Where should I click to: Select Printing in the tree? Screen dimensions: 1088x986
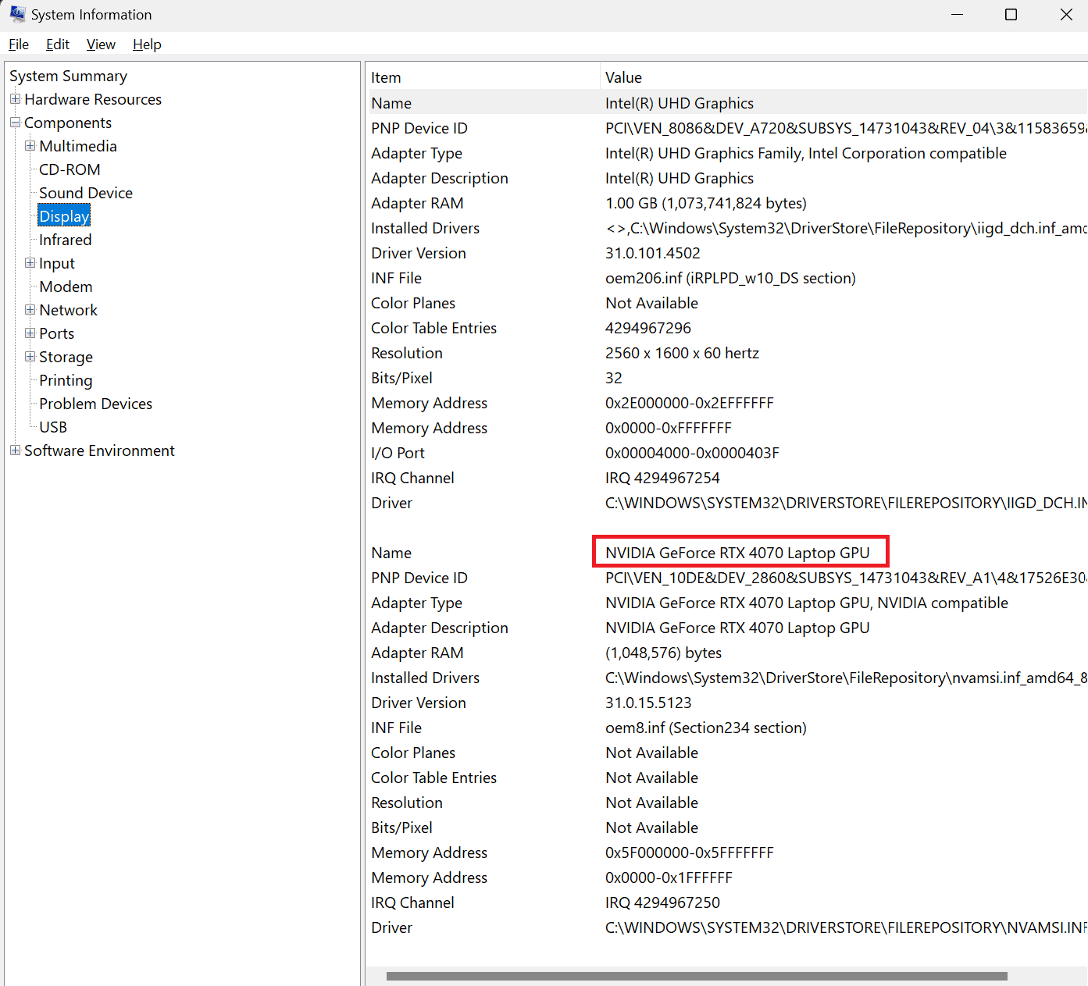[x=66, y=380]
